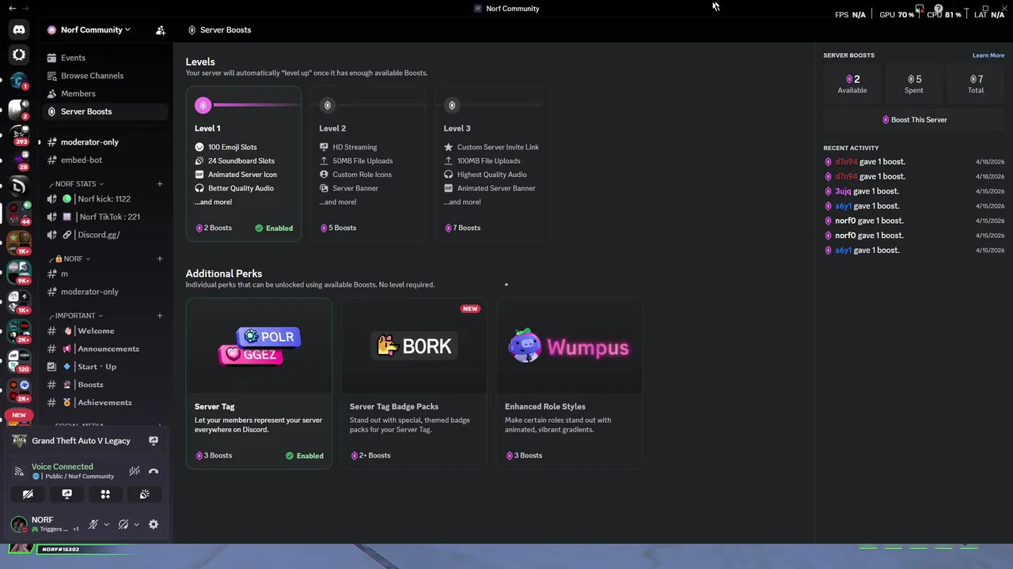Image resolution: width=1013 pixels, height=569 pixels.
Task: Open the soundboard button
Action: 144,494
